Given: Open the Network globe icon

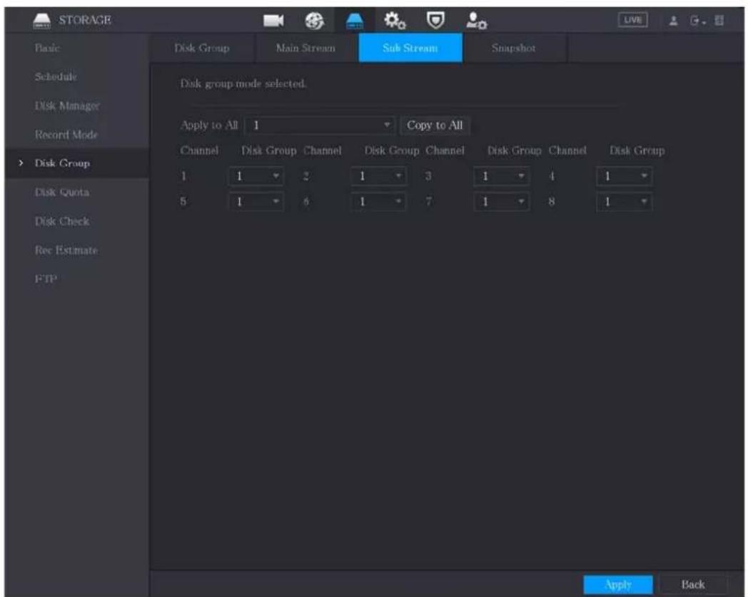Looking at the screenshot, I should (314, 21).
